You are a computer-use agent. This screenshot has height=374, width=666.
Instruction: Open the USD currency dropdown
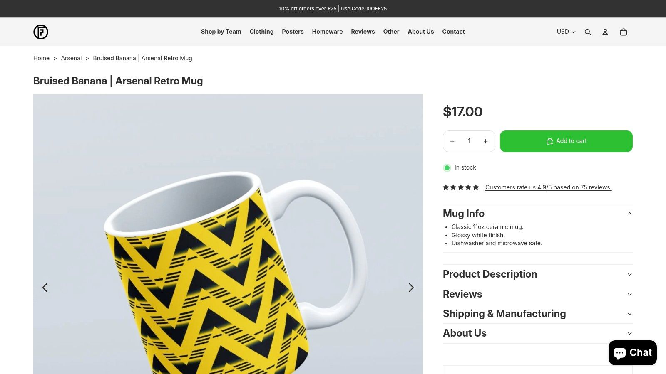[x=566, y=32]
